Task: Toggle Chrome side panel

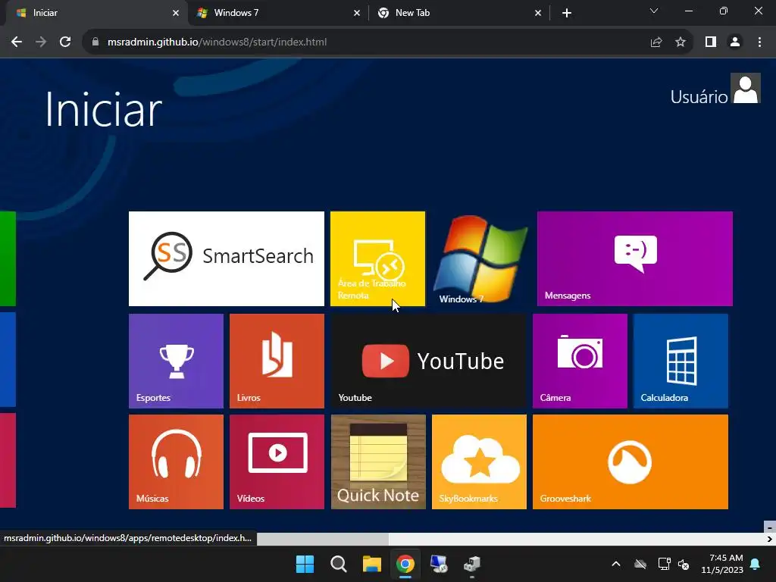Action: point(711,42)
